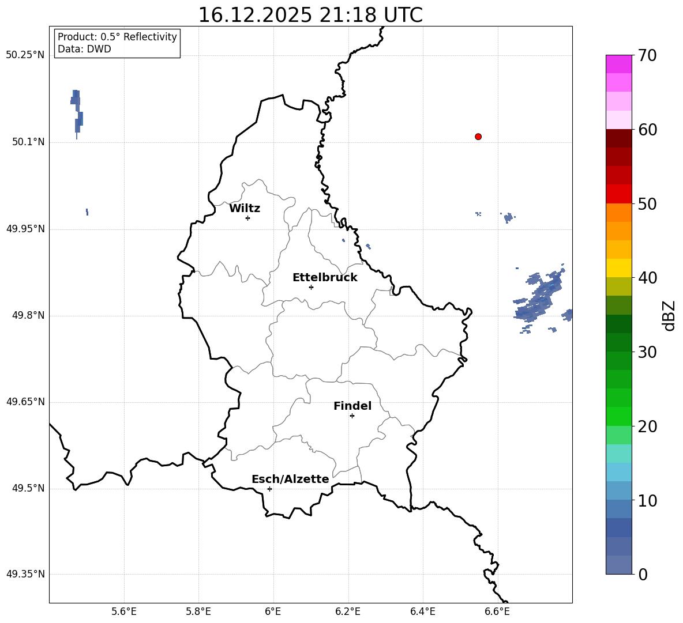Image resolution: width=683 pixels, height=623 pixels.
Task: Click the 0 tick label on colorbar
Action: coord(643,574)
